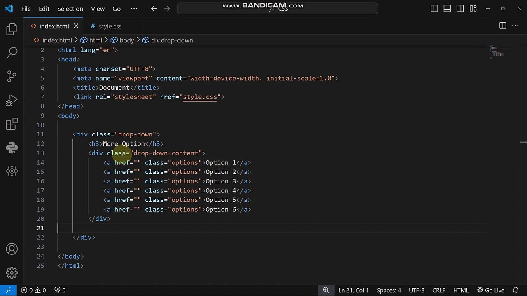527x296 pixels.
Task: Open the Source Control view
Action: coord(12,76)
